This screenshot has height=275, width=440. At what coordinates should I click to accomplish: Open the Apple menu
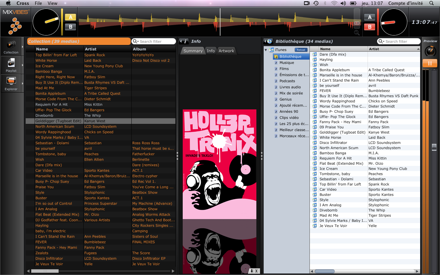point(8,3)
